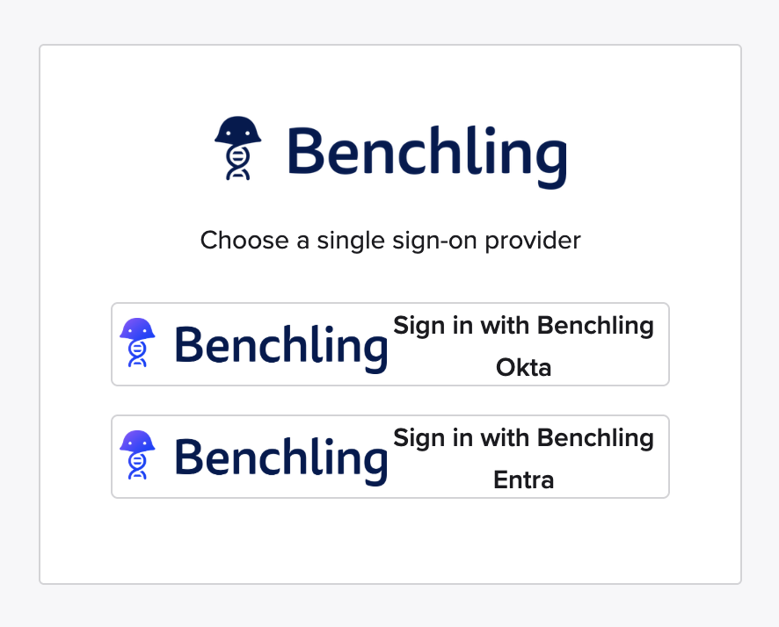Click "Sign in with Benchling" text above Entra
Screen dimensions: 779x627
(523, 438)
